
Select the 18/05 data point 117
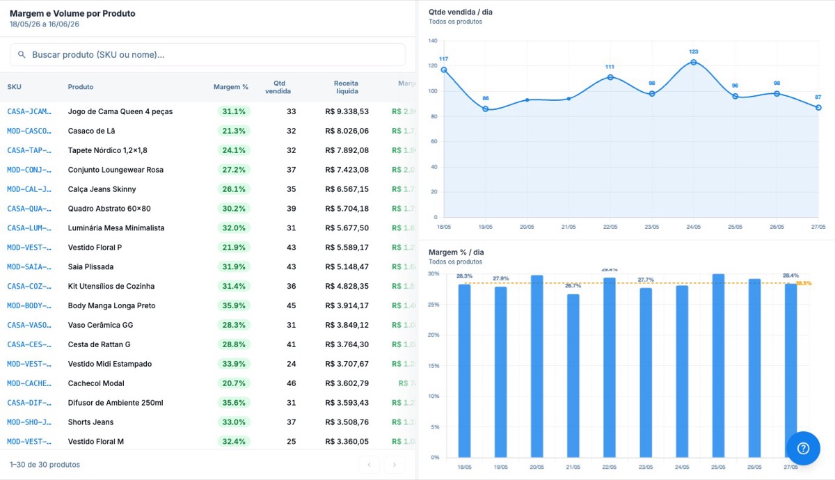click(443, 70)
